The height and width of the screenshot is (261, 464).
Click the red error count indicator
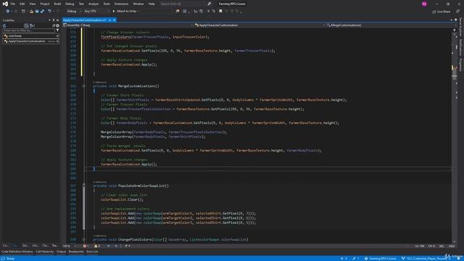pos(86,246)
